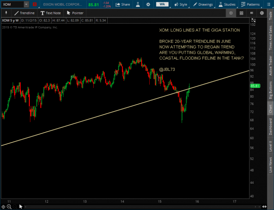Click the XOM symbol input field
The image size is (274, 210).
[12, 4]
